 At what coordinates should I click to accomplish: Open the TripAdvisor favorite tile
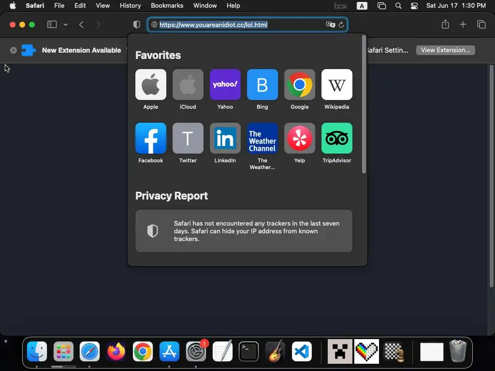click(337, 138)
